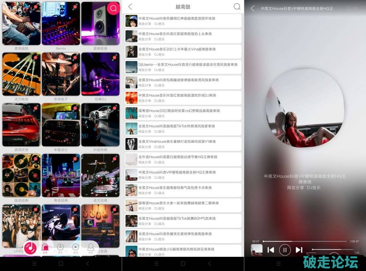Screen dimensions: 366x271
Task: Seek on the playback progress bar
Action: [x=305, y=241]
